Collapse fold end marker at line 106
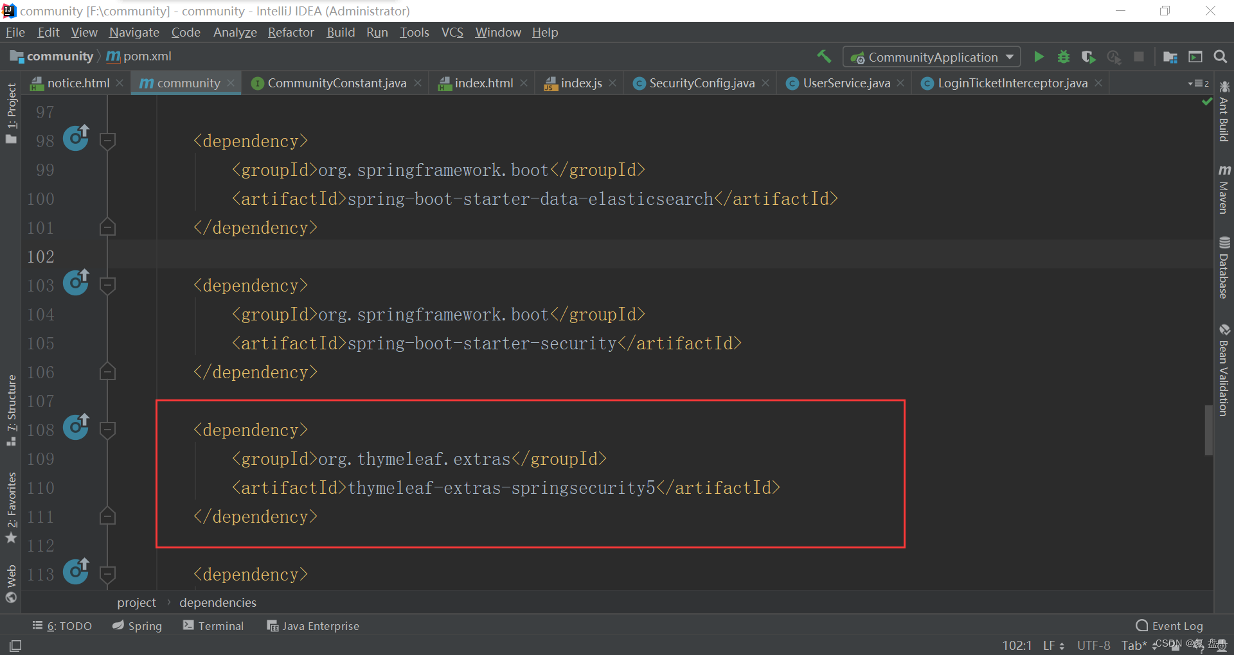The height and width of the screenshot is (655, 1234). [108, 371]
